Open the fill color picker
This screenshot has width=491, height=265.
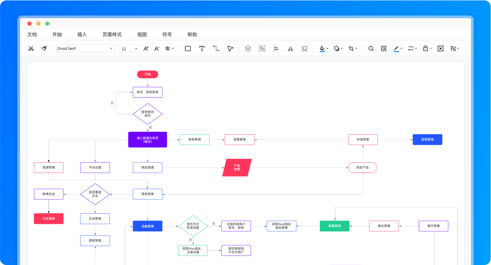point(322,48)
